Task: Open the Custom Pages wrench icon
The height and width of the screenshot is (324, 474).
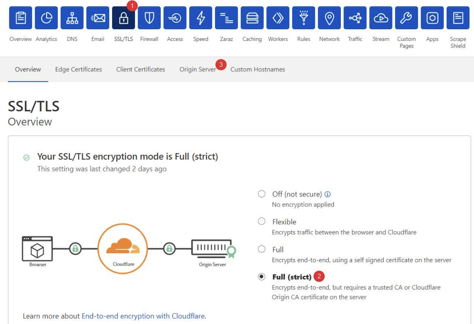Action: pos(407,18)
